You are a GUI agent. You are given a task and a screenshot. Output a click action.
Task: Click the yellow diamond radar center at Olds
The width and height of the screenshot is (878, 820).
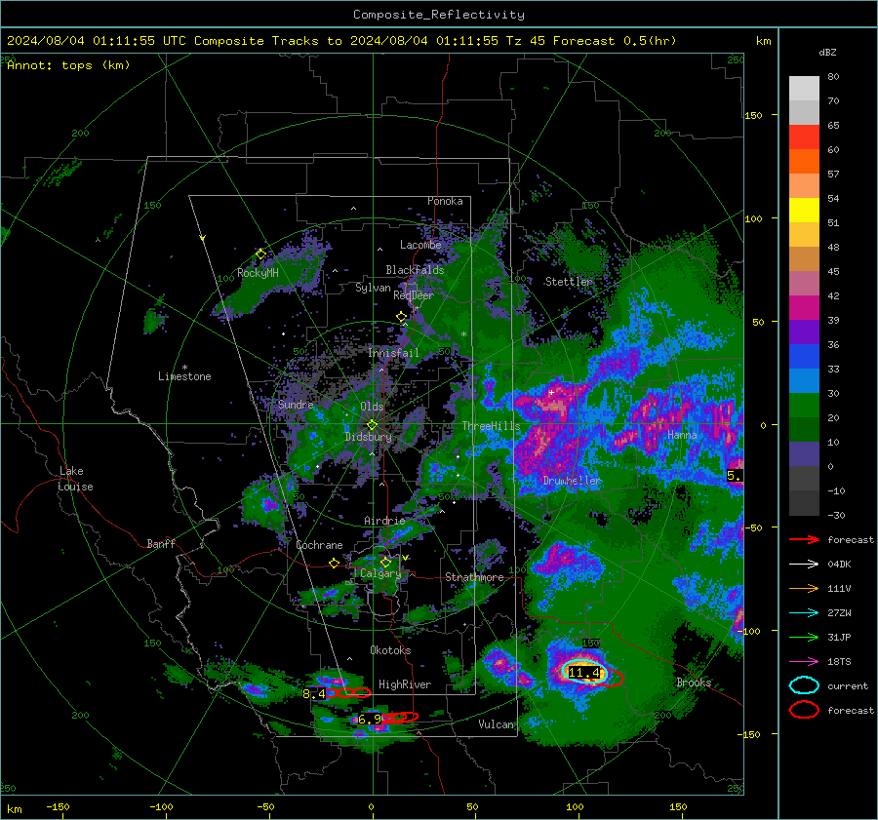(x=372, y=425)
